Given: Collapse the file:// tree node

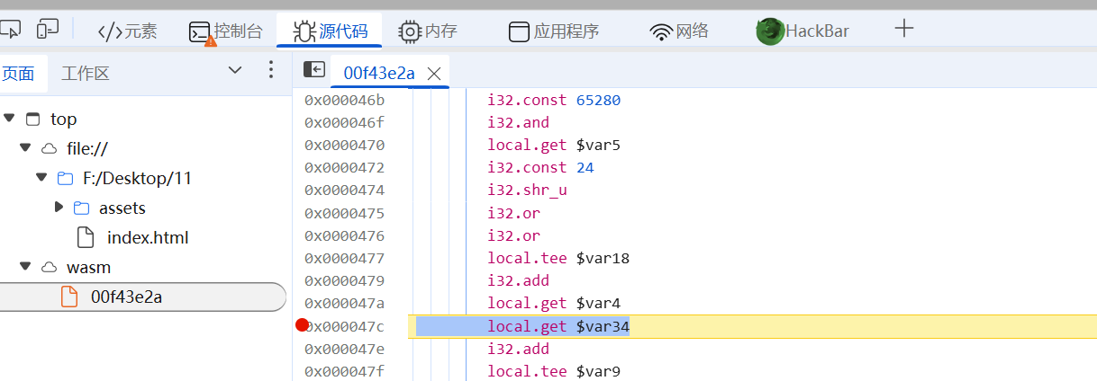Looking at the screenshot, I should pyautogui.click(x=25, y=148).
